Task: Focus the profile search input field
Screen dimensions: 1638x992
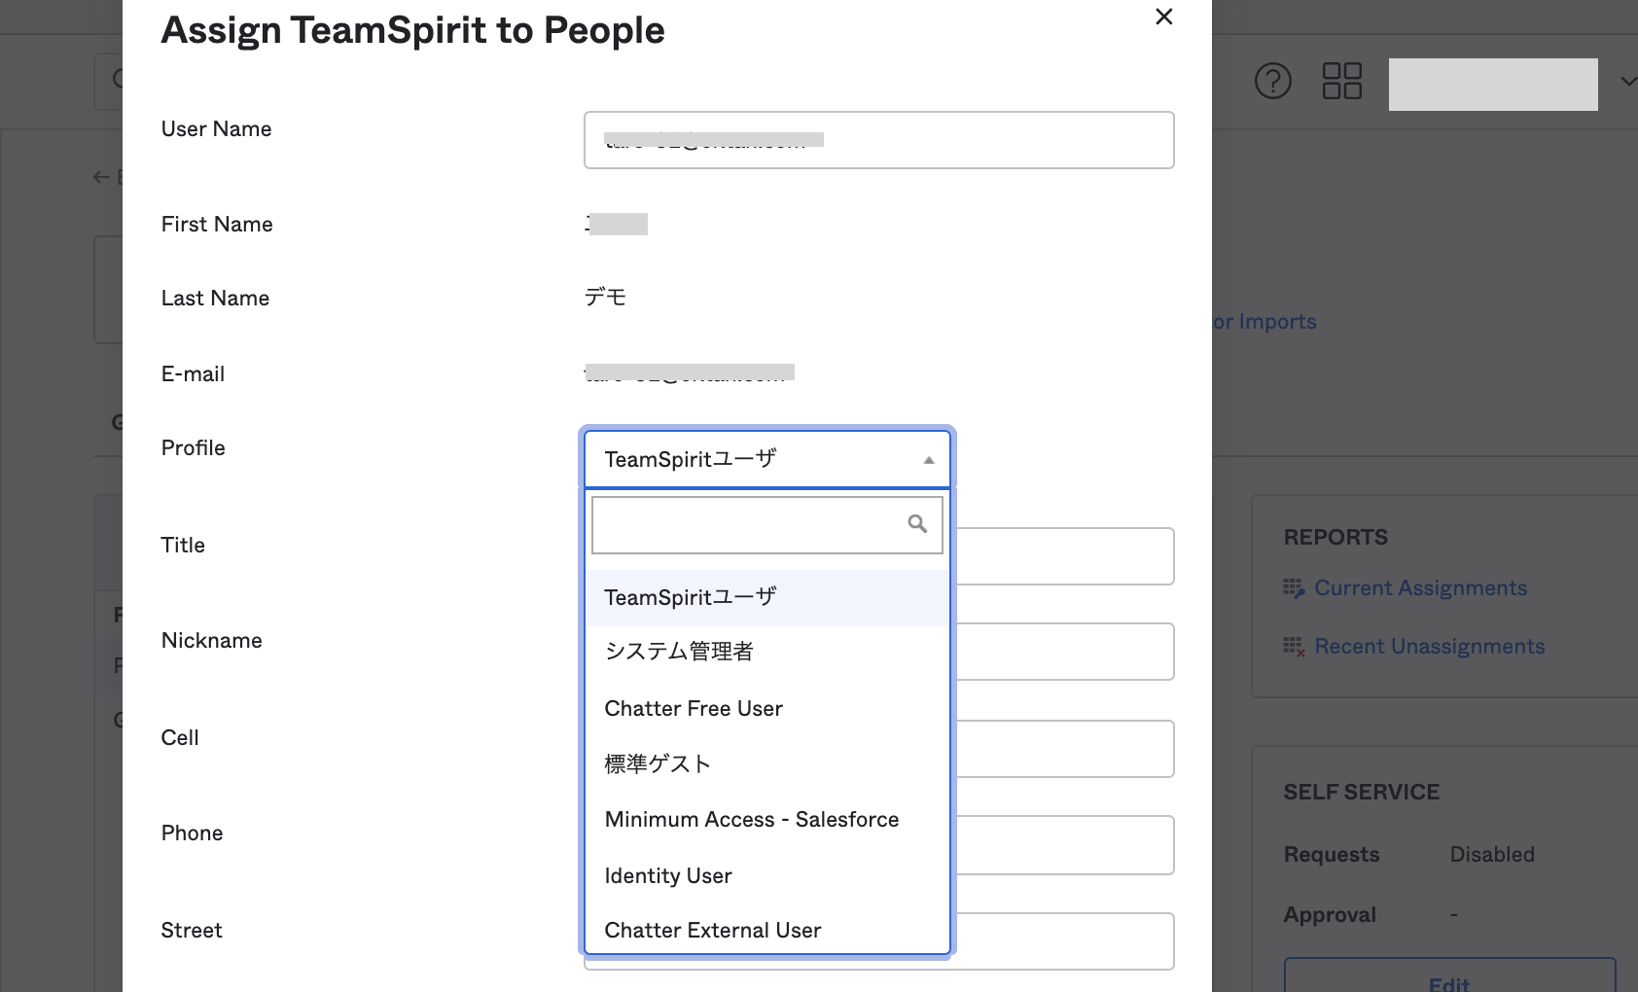Action: 749,525
